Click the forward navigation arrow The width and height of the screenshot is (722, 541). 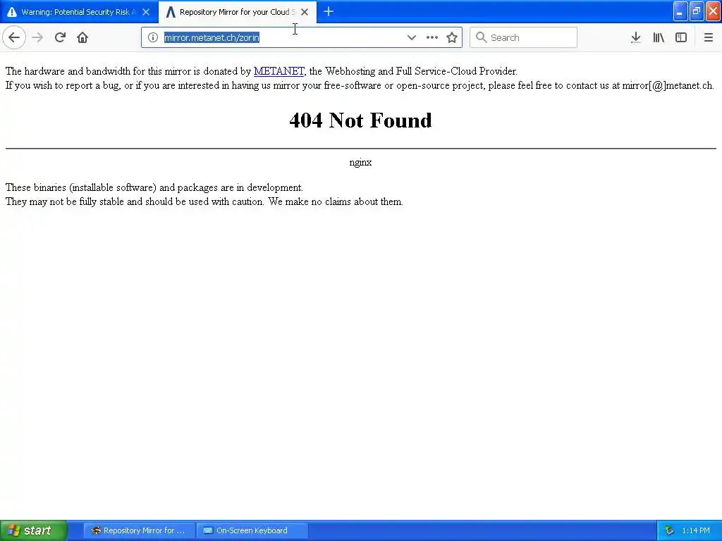pyautogui.click(x=37, y=37)
